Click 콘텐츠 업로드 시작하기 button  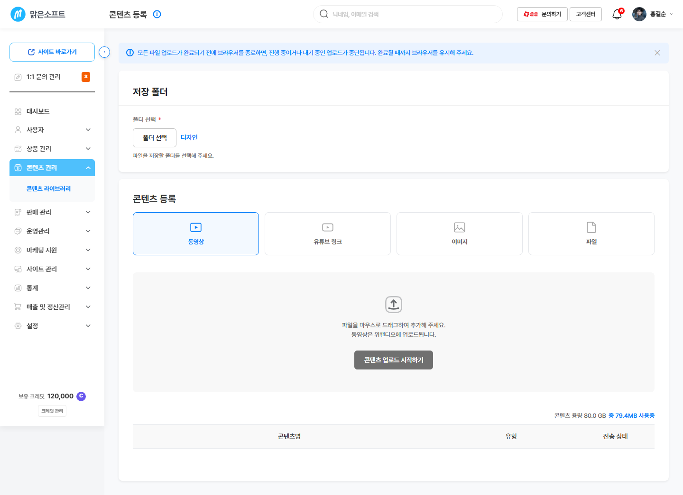[394, 360]
